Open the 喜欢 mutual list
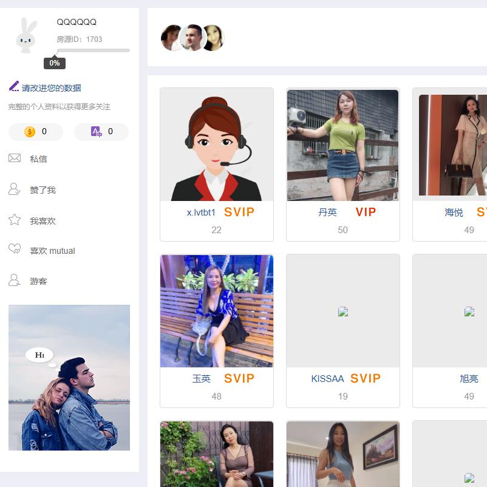Screen dimensions: 487x487 (52, 251)
